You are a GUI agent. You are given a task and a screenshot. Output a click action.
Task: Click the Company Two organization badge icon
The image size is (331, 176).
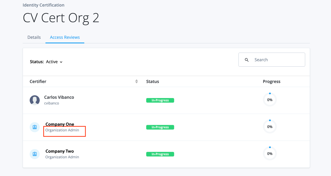35,154
